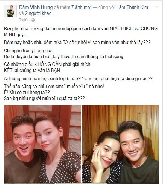Image resolution: width=163 pixels, height=184 pixels.
Task: Click the post text paragraph starting "Rời ghế"
Action: point(81,32)
